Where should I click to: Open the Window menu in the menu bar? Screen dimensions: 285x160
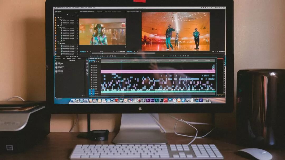tap(90, 7)
